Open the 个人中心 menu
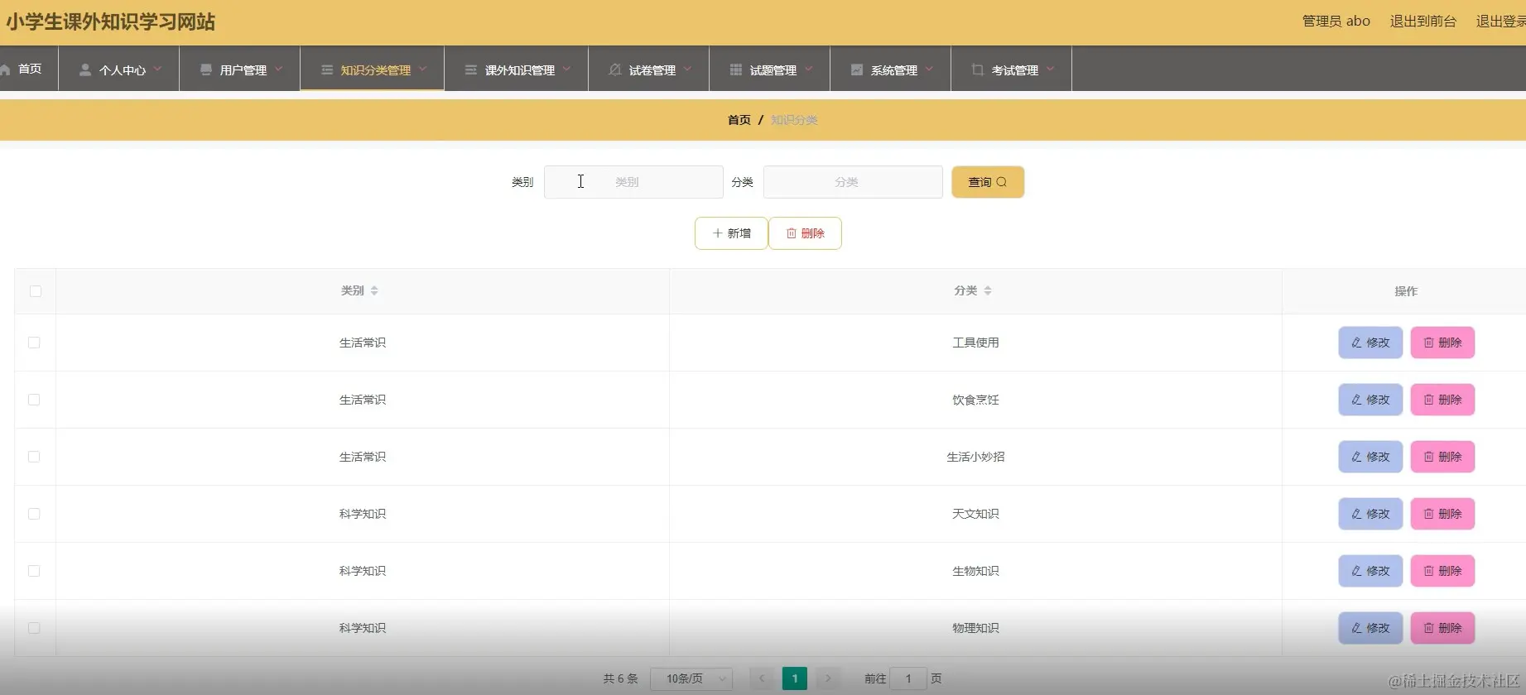 (119, 69)
